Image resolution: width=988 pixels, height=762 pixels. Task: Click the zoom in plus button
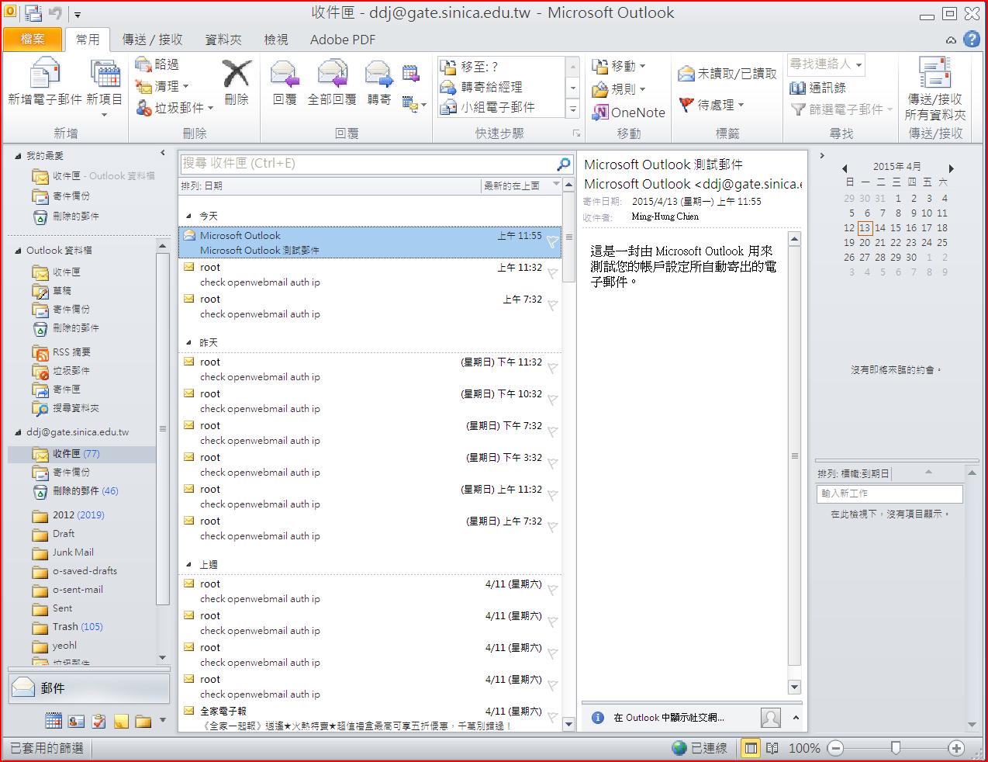pos(956,748)
